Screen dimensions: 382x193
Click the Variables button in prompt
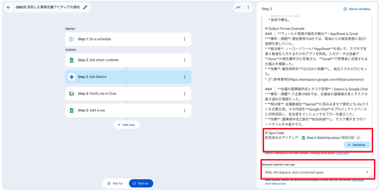pyautogui.click(x=357, y=145)
